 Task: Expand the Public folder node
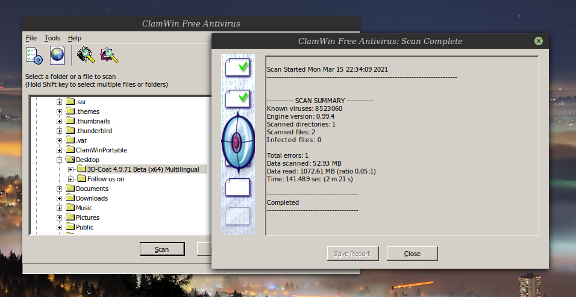point(59,227)
